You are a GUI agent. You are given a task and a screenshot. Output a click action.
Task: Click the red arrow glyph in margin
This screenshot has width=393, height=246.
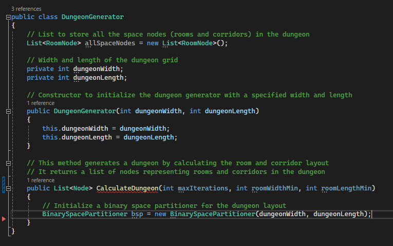[x=4, y=219]
